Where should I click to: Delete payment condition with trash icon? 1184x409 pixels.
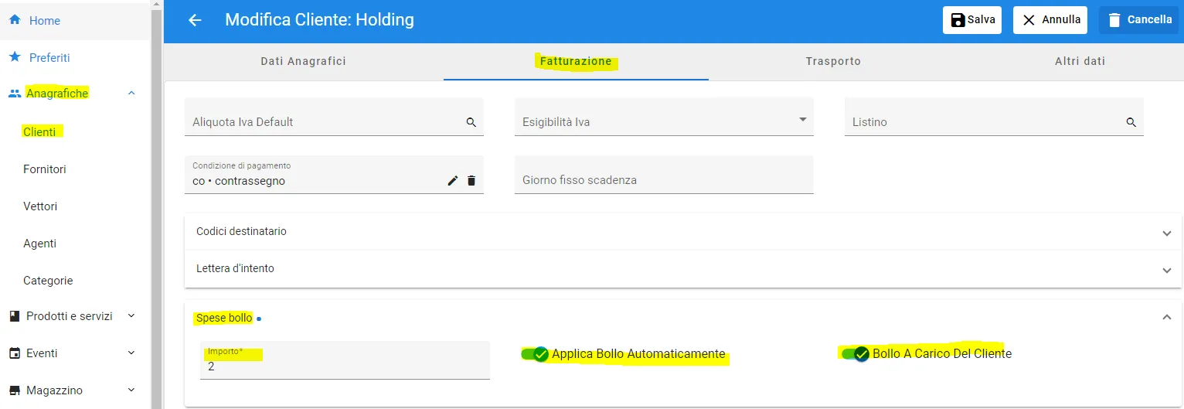(471, 181)
